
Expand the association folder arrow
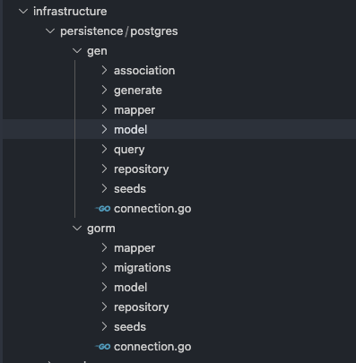point(104,71)
